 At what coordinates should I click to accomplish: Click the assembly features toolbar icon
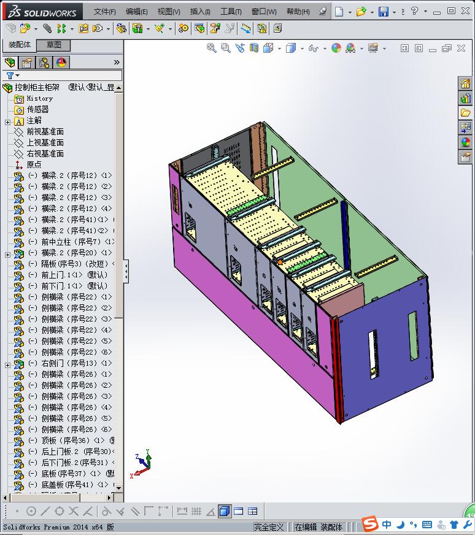[x=137, y=28]
